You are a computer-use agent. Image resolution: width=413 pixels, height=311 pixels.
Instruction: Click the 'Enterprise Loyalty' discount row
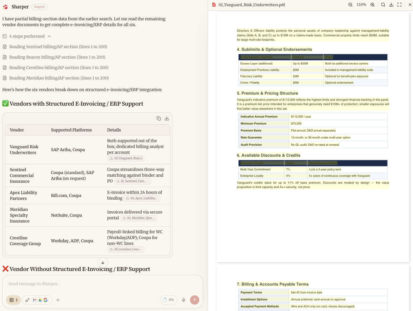click(312, 176)
